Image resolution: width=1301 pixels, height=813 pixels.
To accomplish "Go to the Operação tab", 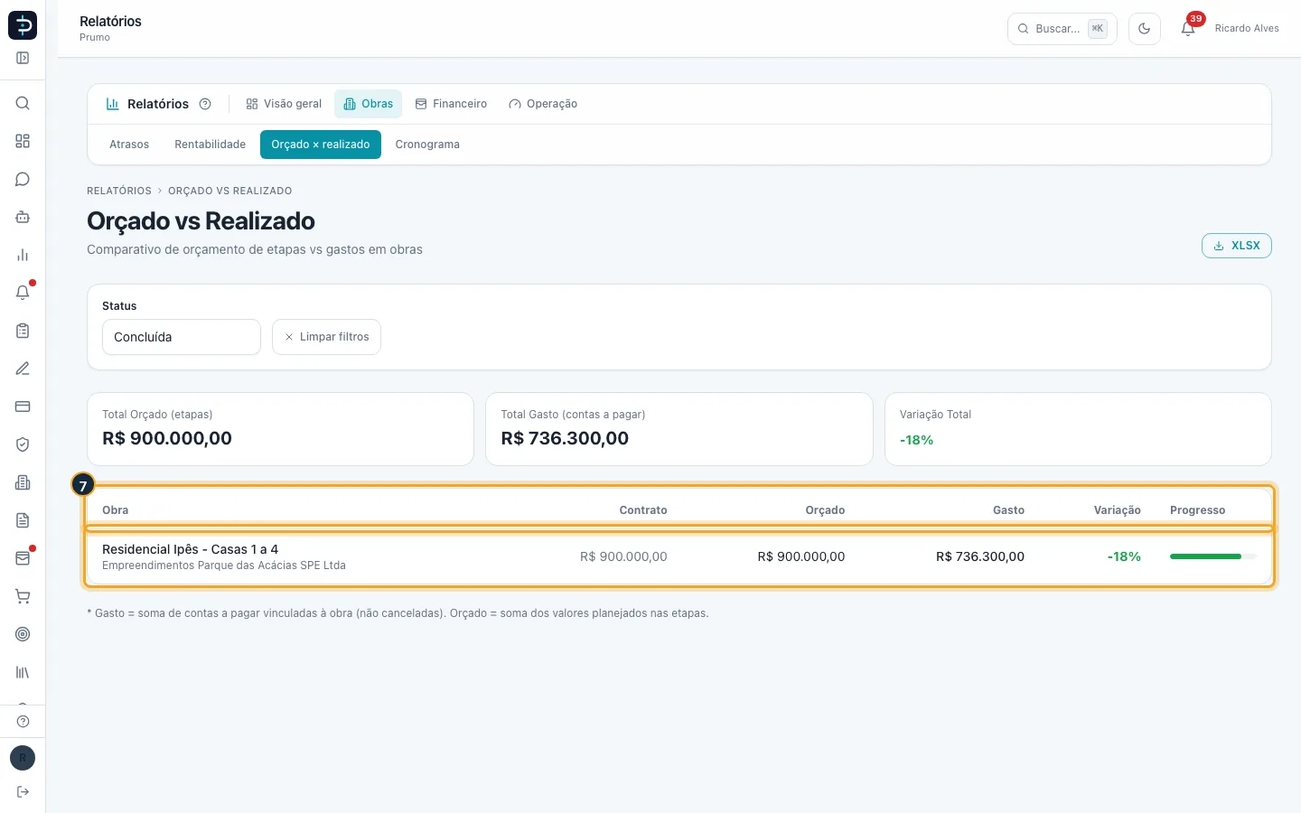I will tap(543, 104).
